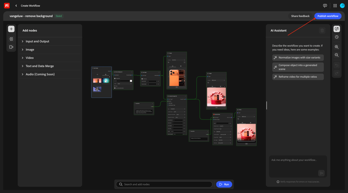Click the video preview in the Video output node

[x=246, y=132]
